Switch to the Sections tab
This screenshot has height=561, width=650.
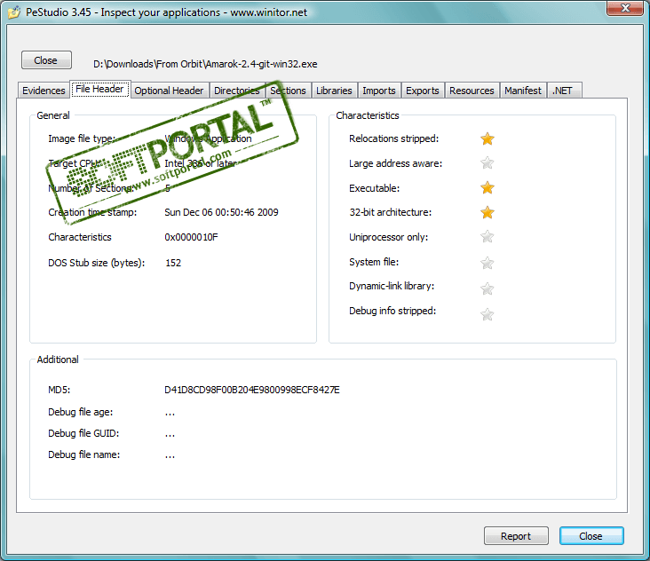288,91
